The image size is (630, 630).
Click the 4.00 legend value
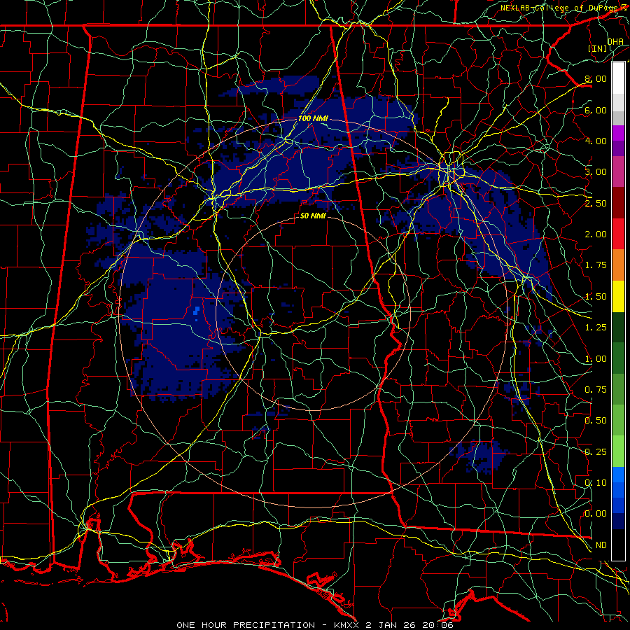coord(596,141)
